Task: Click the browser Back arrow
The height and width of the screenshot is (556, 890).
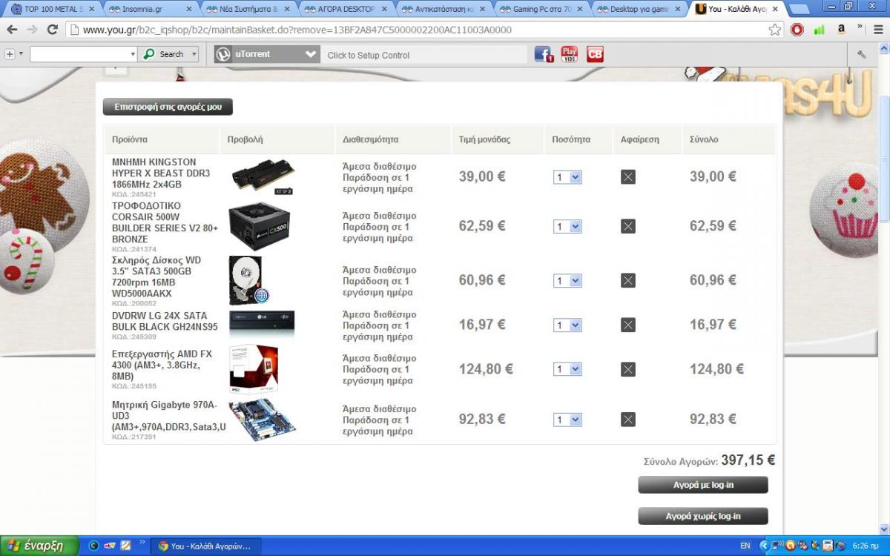Action: pos(12,30)
